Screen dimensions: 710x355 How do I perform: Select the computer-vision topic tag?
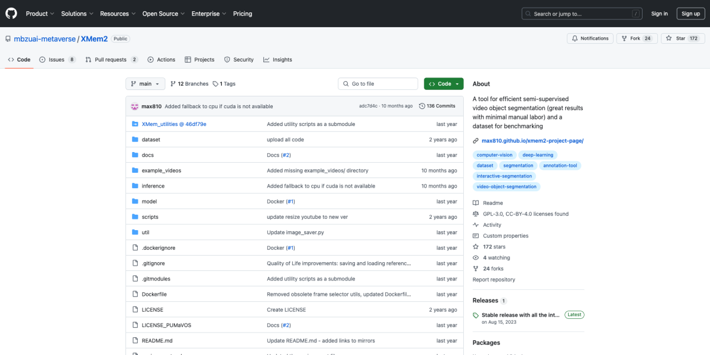pos(495,155)
